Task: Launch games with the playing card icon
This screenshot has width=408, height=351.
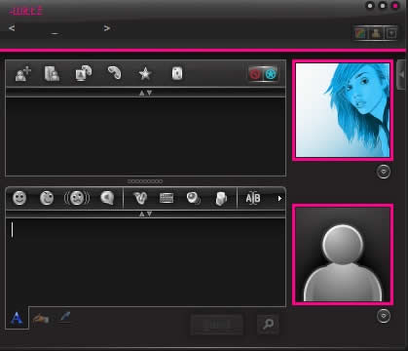Action: (x=177, y=73)
